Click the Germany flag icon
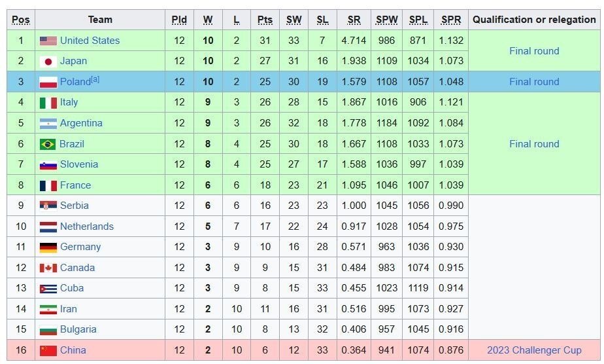This screenshot has height=364, width=604. click(x=48, y=247)
